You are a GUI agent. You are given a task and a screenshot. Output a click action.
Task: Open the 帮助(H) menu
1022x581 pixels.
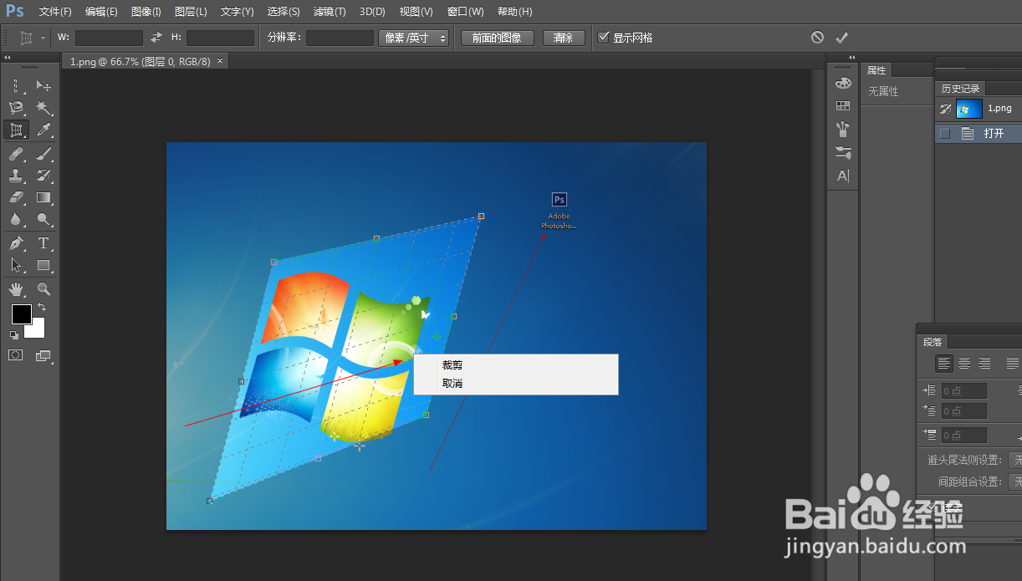(514, 12)
